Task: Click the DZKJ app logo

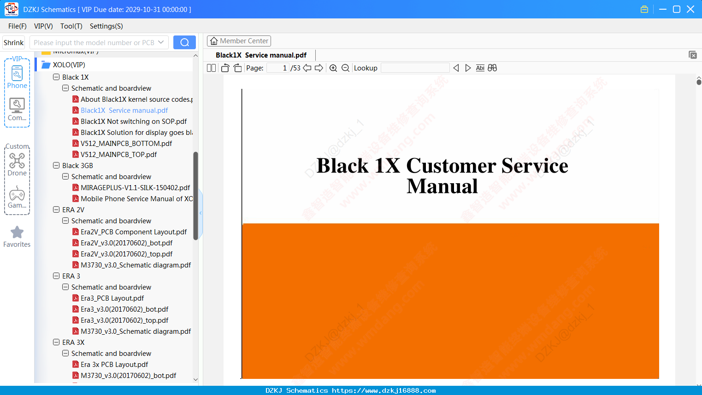Action: pos(11,9)
